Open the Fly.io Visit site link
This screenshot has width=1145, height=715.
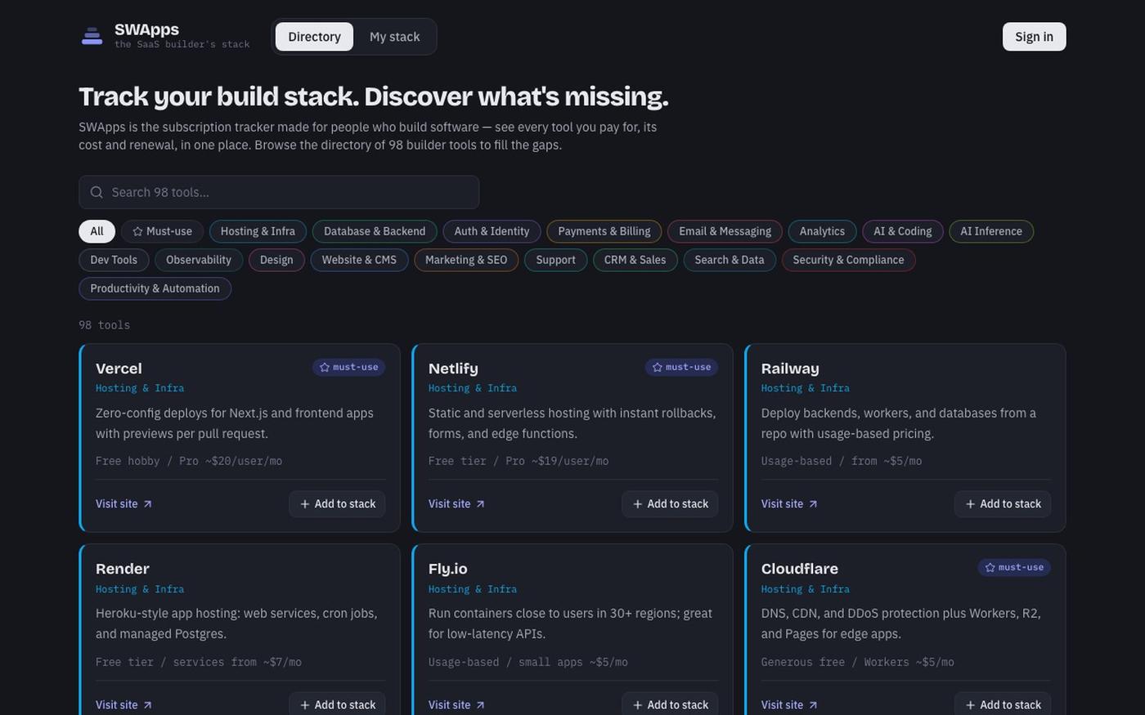pyautogui.click(x=456, y=705)
